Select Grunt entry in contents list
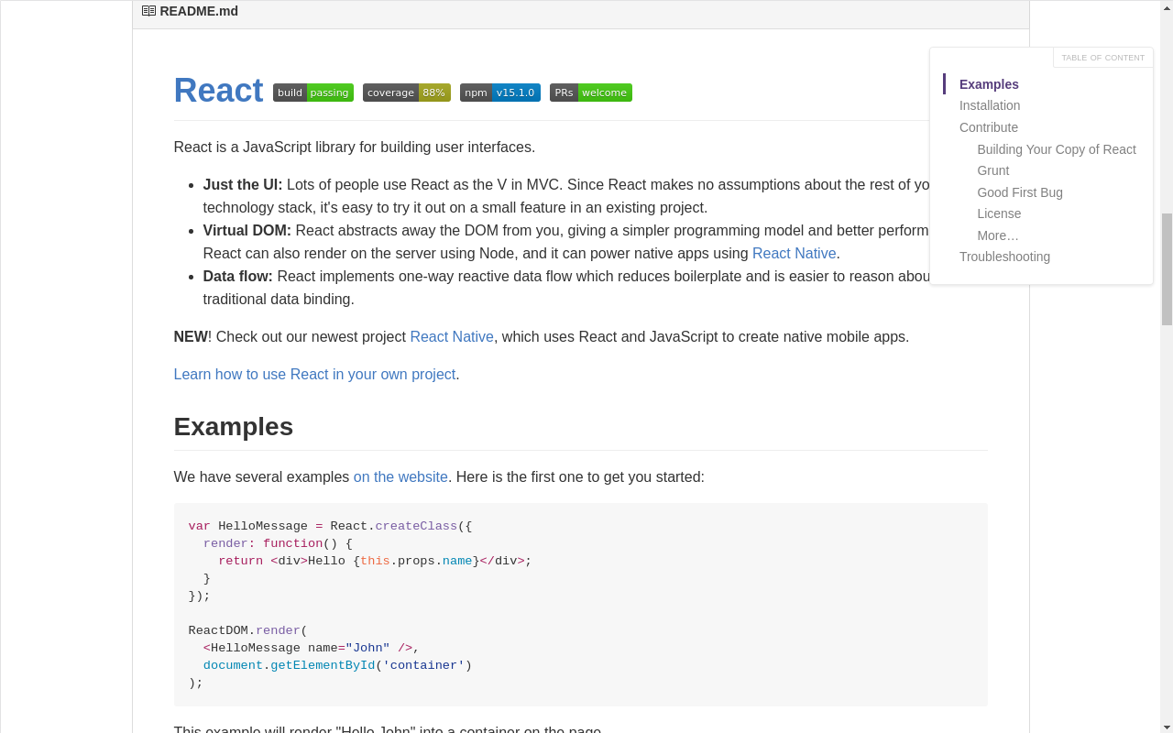The width and height of the screenshot is (1173, 733). pyautogui.click(x=993, y=170)
